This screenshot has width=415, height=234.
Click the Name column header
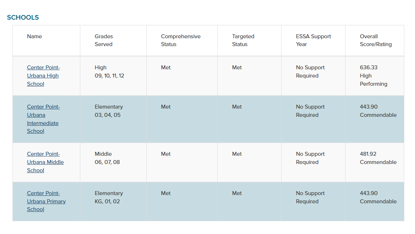point(34,36)
